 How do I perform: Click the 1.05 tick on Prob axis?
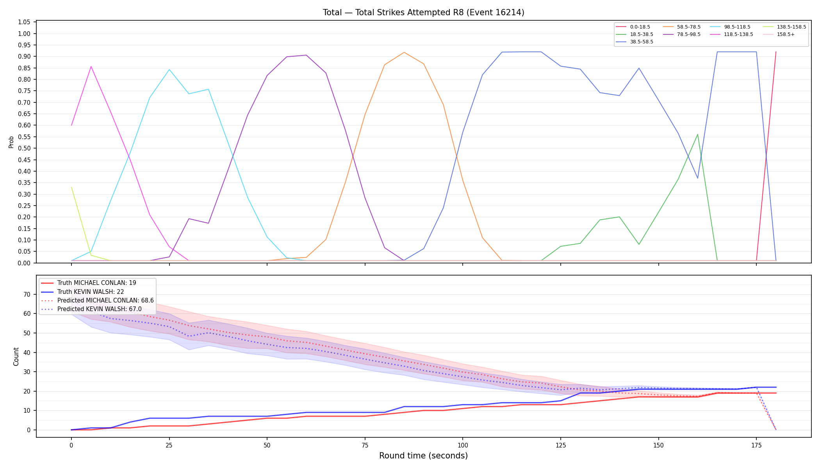(x=24, y=22)
